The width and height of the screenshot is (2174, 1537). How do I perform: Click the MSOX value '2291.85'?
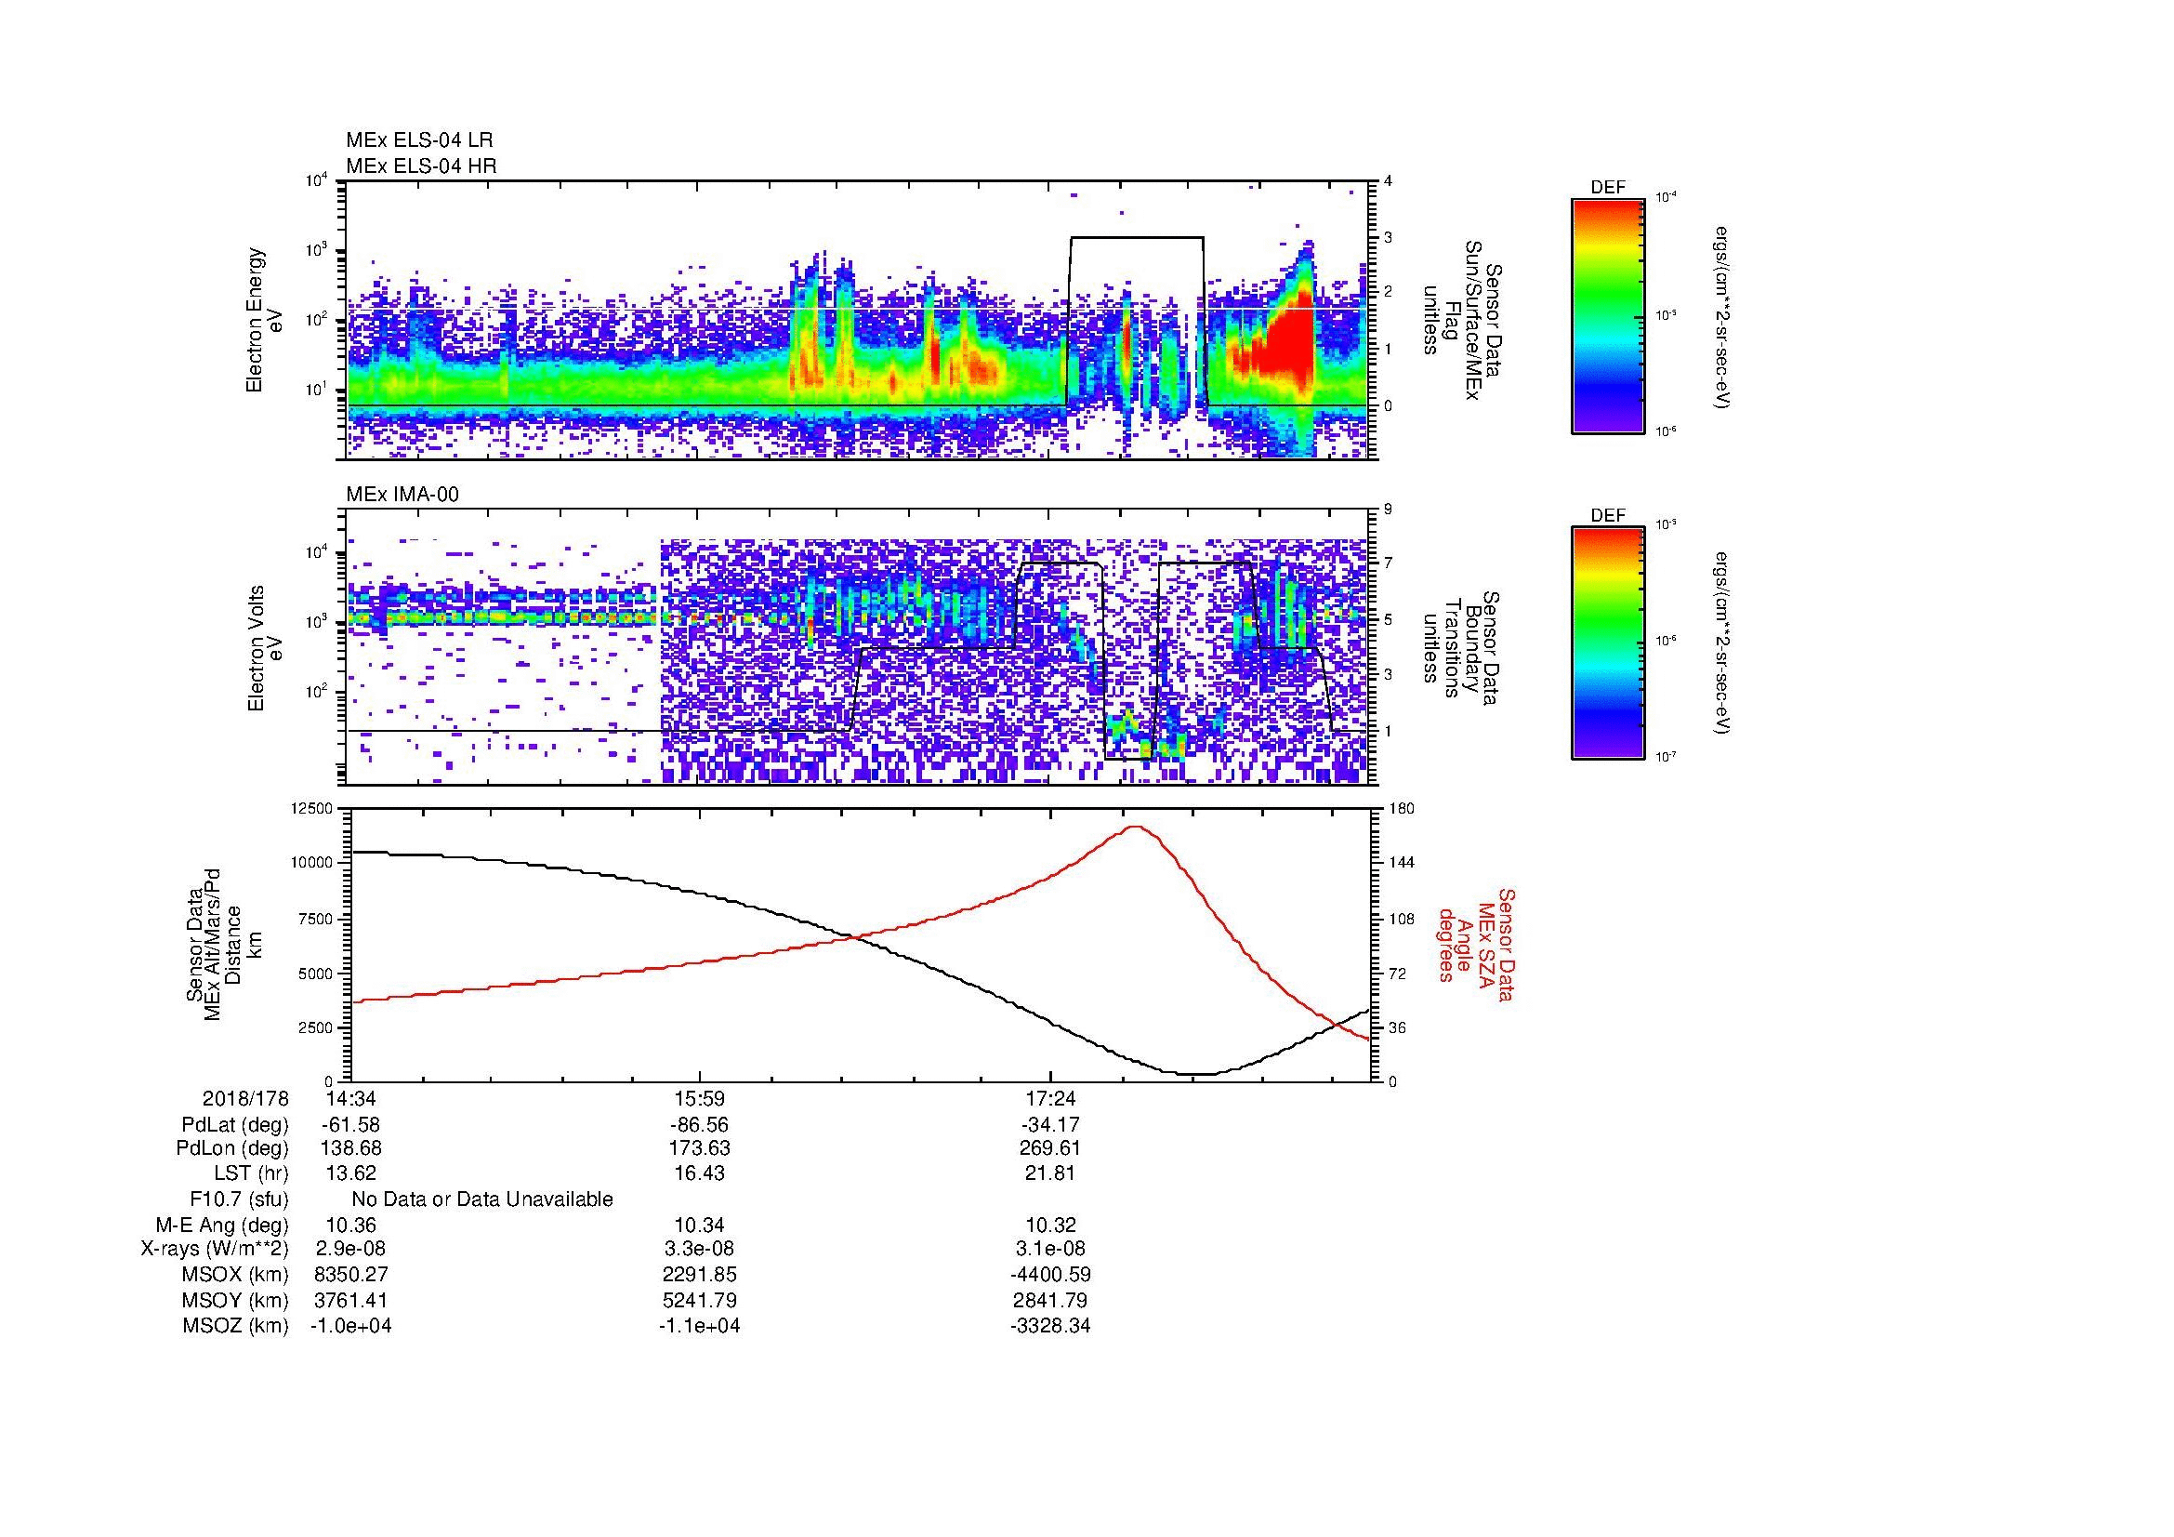point(700,1276)
